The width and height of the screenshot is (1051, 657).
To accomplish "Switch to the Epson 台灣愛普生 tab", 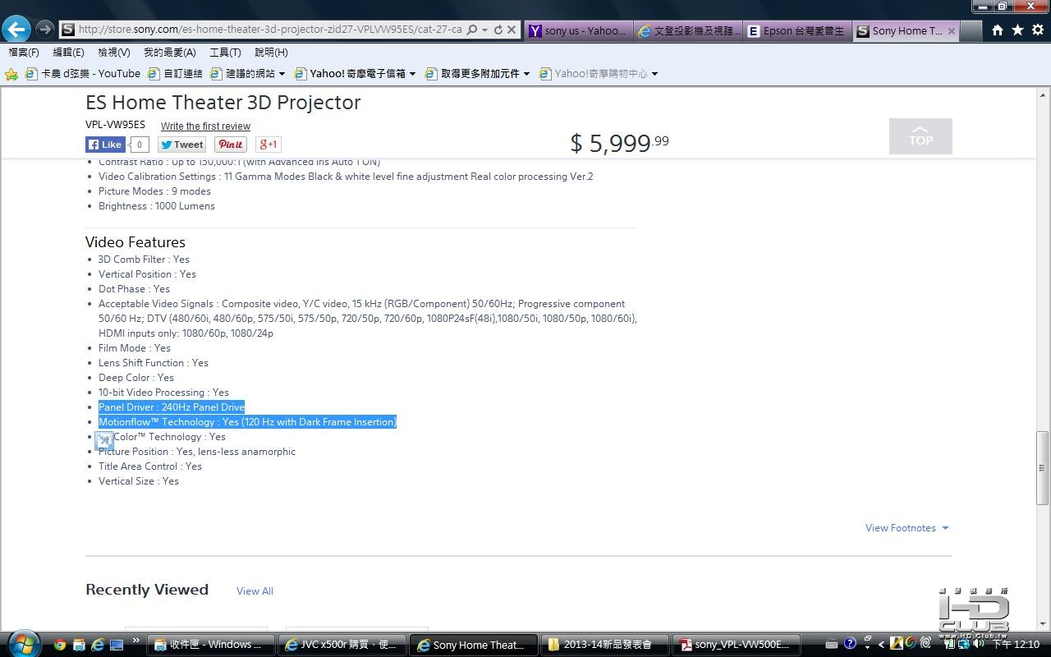I will point(797,30).
